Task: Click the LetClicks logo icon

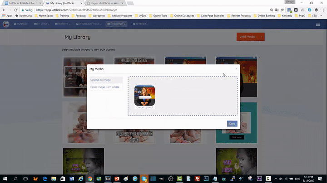Action: click(6, 24)
